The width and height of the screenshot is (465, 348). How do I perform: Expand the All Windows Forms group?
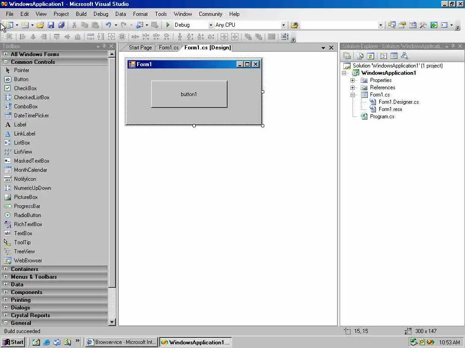pyautogui.click(x=5, y=54)
